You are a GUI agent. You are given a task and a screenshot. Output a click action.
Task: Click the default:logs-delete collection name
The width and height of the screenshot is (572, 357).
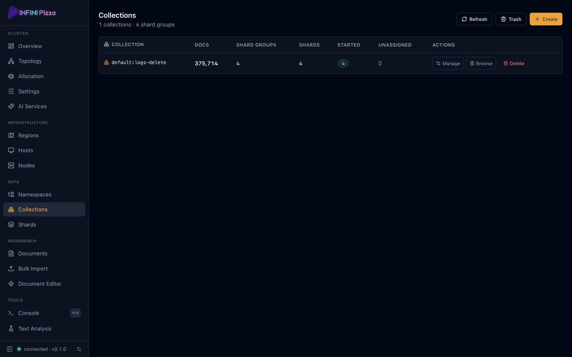pos(139,62)
